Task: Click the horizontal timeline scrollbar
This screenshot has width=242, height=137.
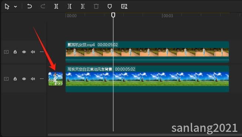Action: (145, 135)
